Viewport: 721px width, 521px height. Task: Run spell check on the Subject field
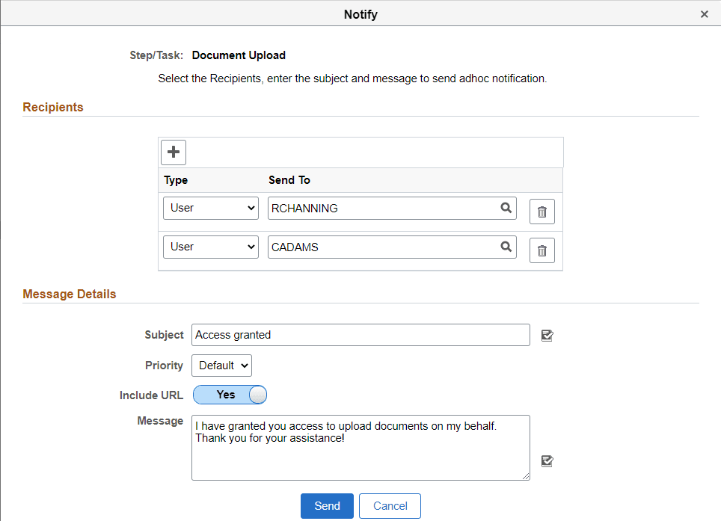point(547,335)
